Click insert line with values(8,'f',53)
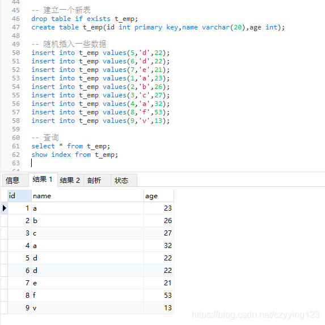325x325 pixels. point(100,112)
